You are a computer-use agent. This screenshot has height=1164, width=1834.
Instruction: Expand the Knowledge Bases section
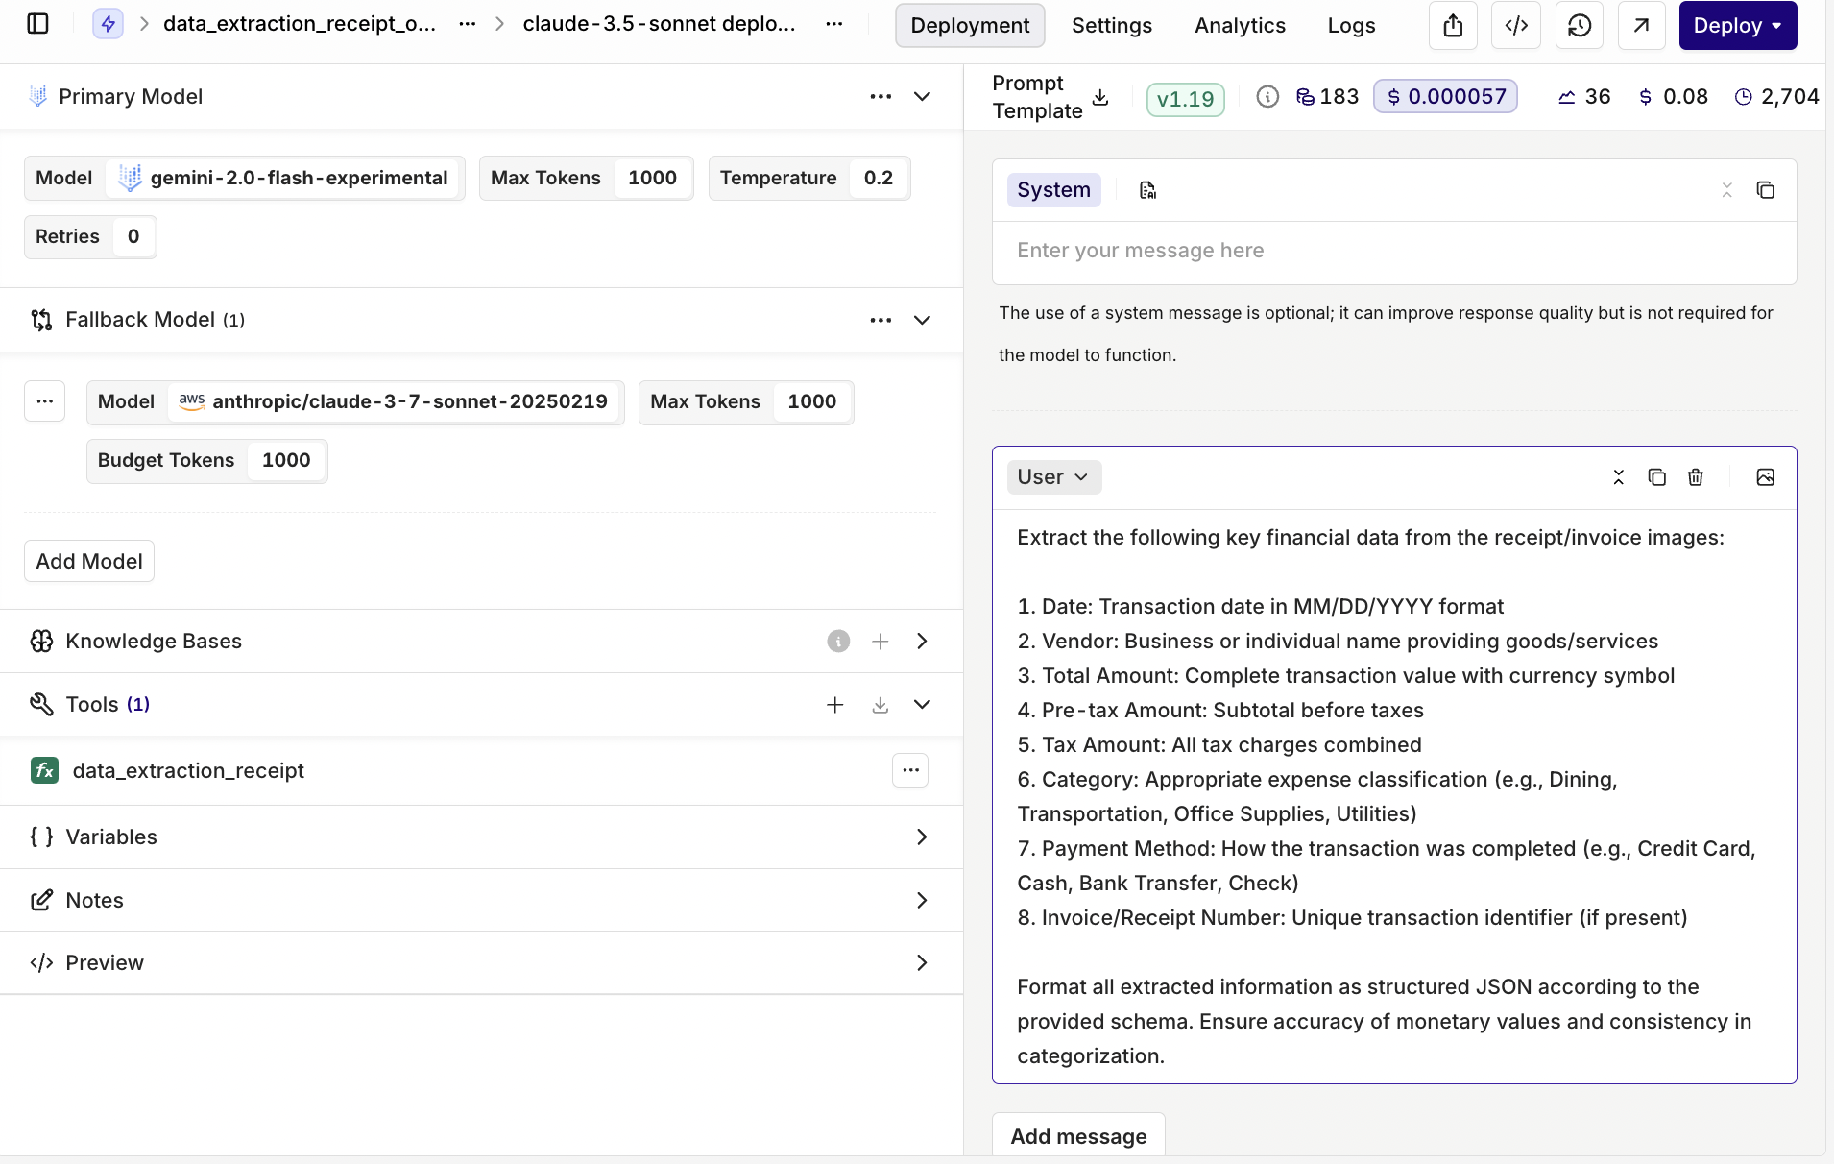tap(922, 641)
